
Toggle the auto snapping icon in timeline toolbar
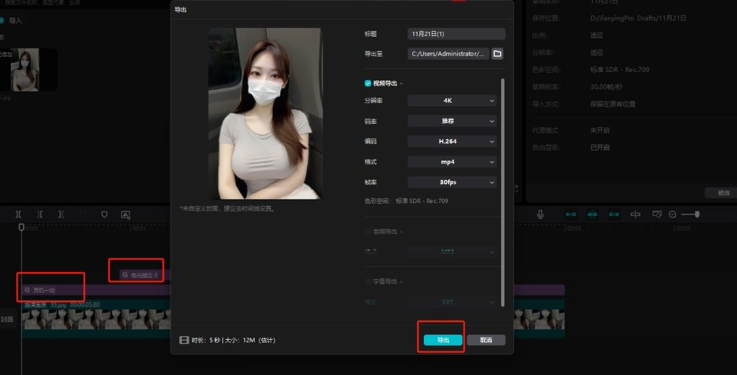[592, 214]
